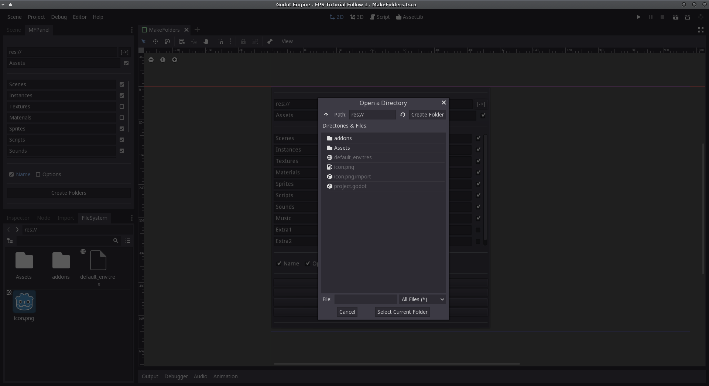The width and height of the screenshot is (709, 386).
Task: Select the Move Mode tool
Action: coord(155,41)
